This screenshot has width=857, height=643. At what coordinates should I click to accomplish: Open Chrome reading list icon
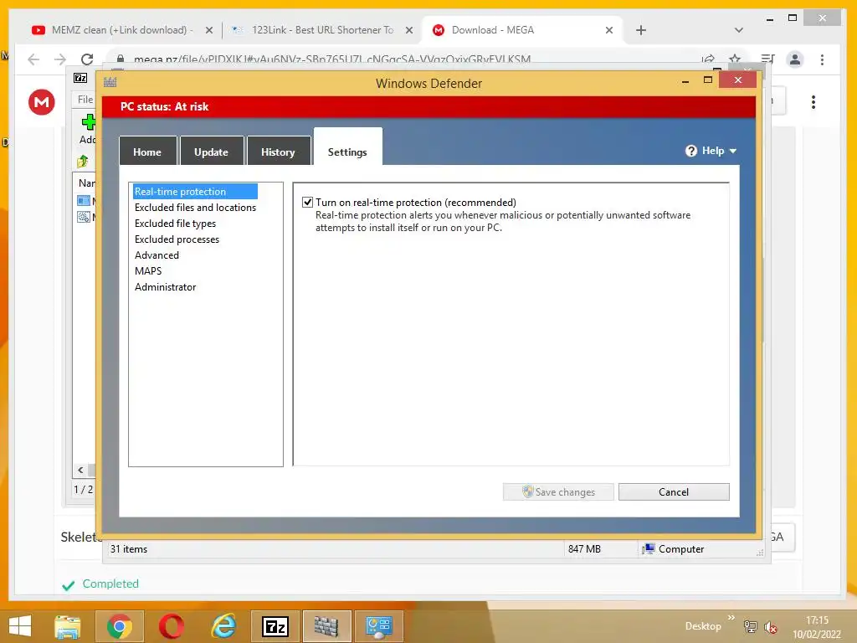pyautogui.click(x=767, y=59)
